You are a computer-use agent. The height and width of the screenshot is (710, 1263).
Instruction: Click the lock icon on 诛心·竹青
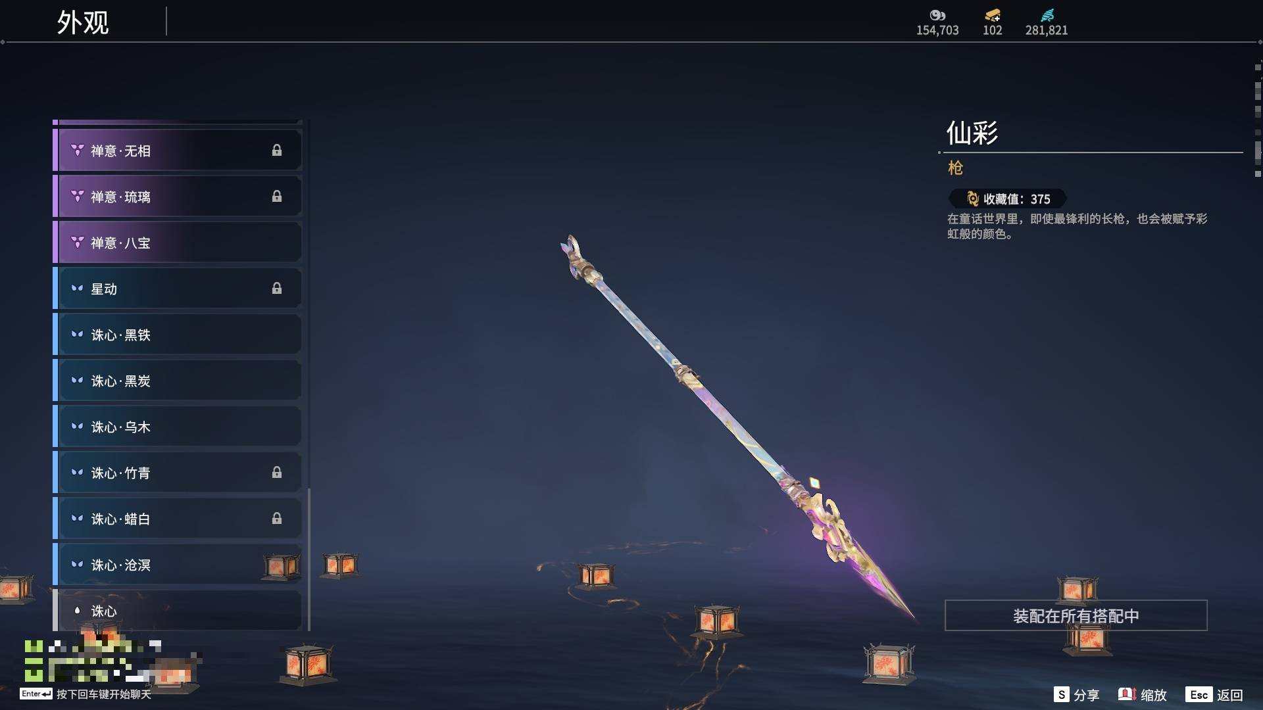click(x=277, y=473)
